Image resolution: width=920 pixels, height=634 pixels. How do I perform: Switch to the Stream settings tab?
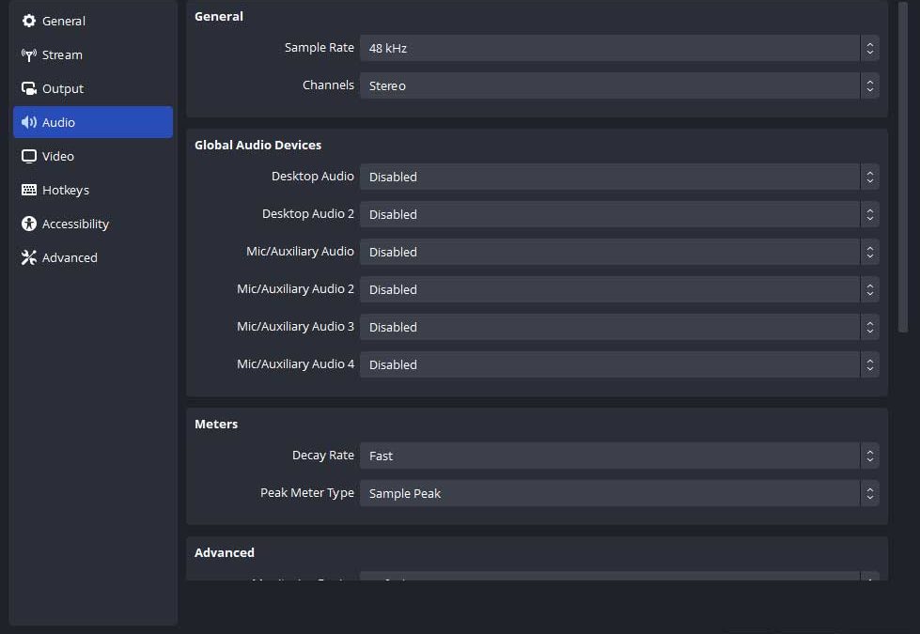coord(62,54)
